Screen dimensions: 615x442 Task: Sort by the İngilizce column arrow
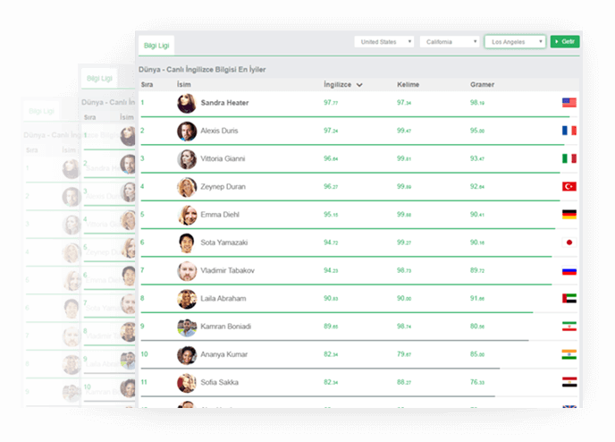pos(359,85)
